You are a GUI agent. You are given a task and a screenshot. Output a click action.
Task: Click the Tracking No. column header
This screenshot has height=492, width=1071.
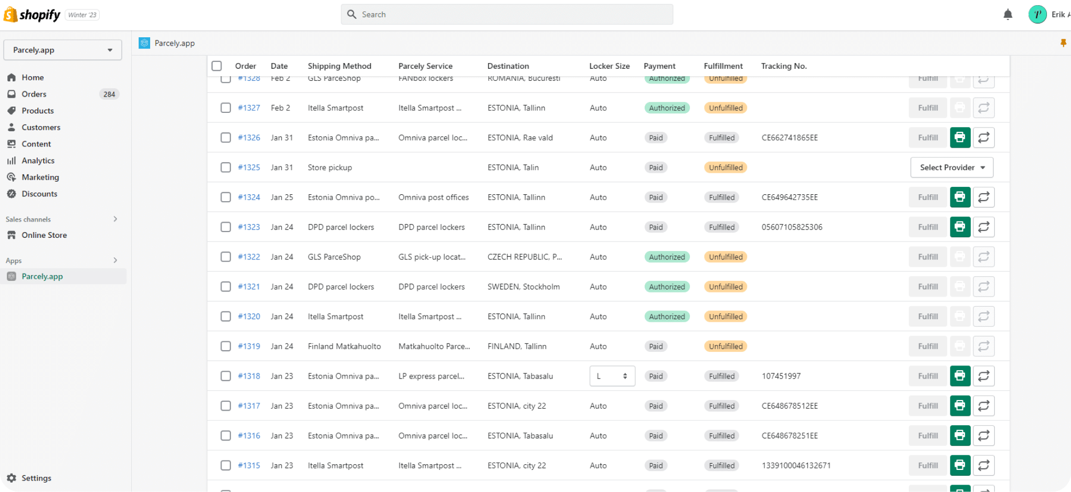pyautogui.click(x=784, y=66)
